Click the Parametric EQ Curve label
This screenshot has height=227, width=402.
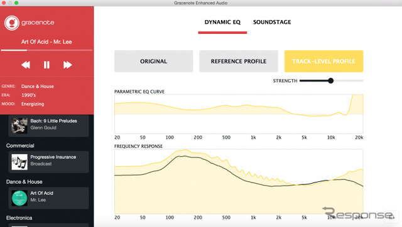click(139, 92)
